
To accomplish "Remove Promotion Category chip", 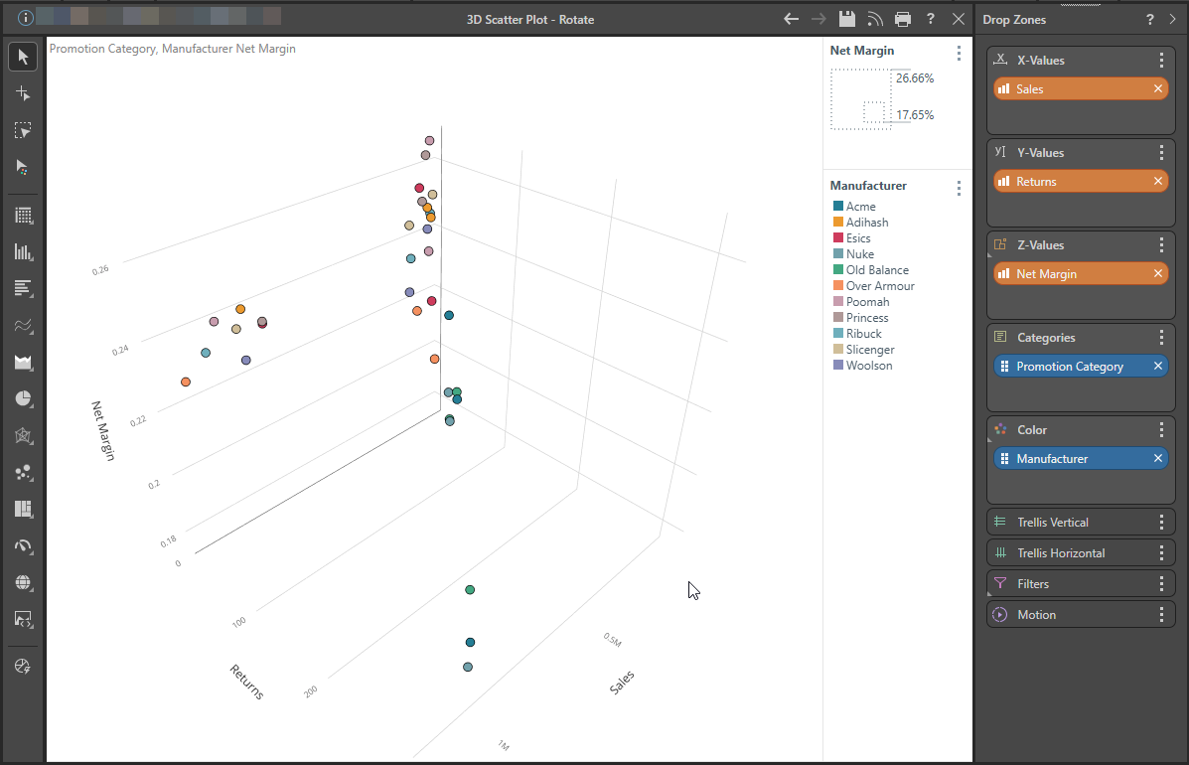I will pos(1158,367).
